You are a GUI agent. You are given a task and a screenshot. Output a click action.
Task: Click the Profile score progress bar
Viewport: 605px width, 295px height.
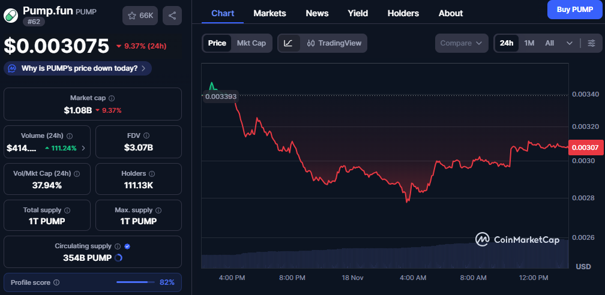tap(136, 282)
